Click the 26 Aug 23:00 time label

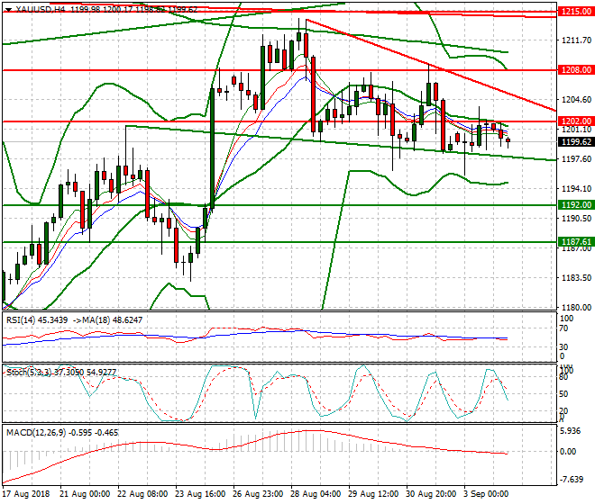pyautogui.click(x=258, y=494)
